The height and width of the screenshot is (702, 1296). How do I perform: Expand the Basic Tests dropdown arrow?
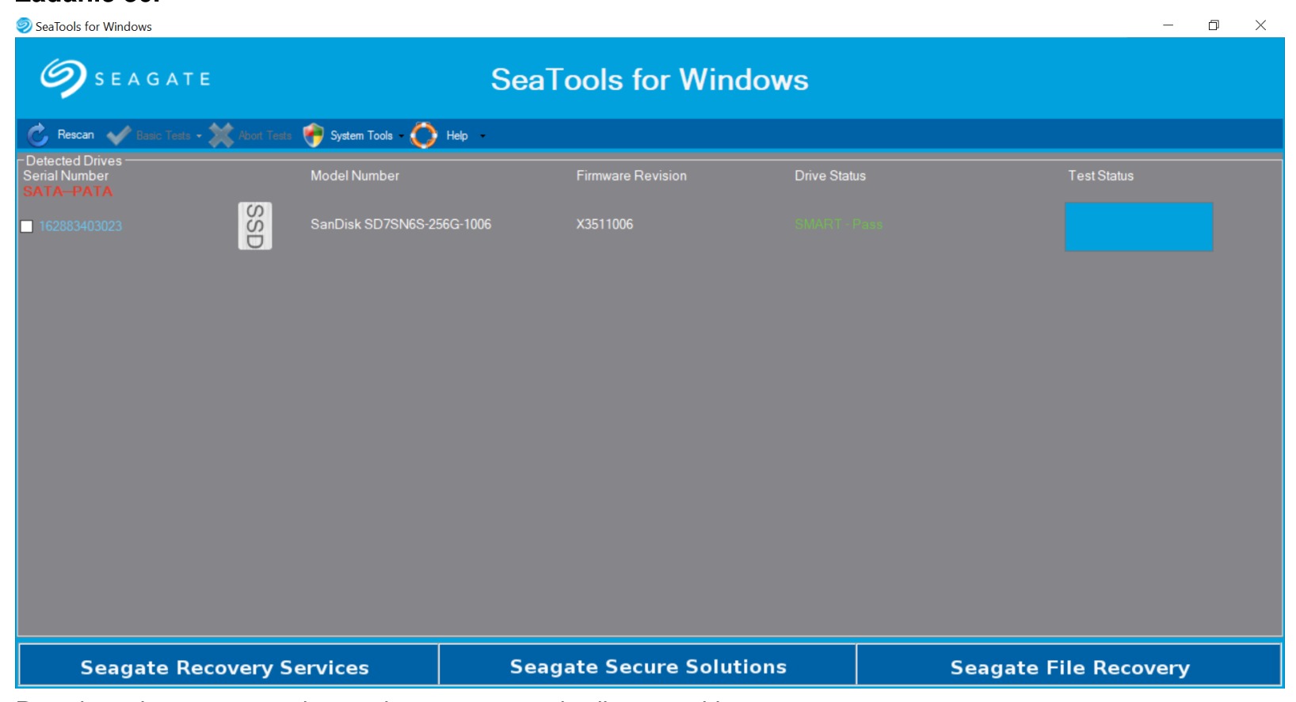coord(199,136)
